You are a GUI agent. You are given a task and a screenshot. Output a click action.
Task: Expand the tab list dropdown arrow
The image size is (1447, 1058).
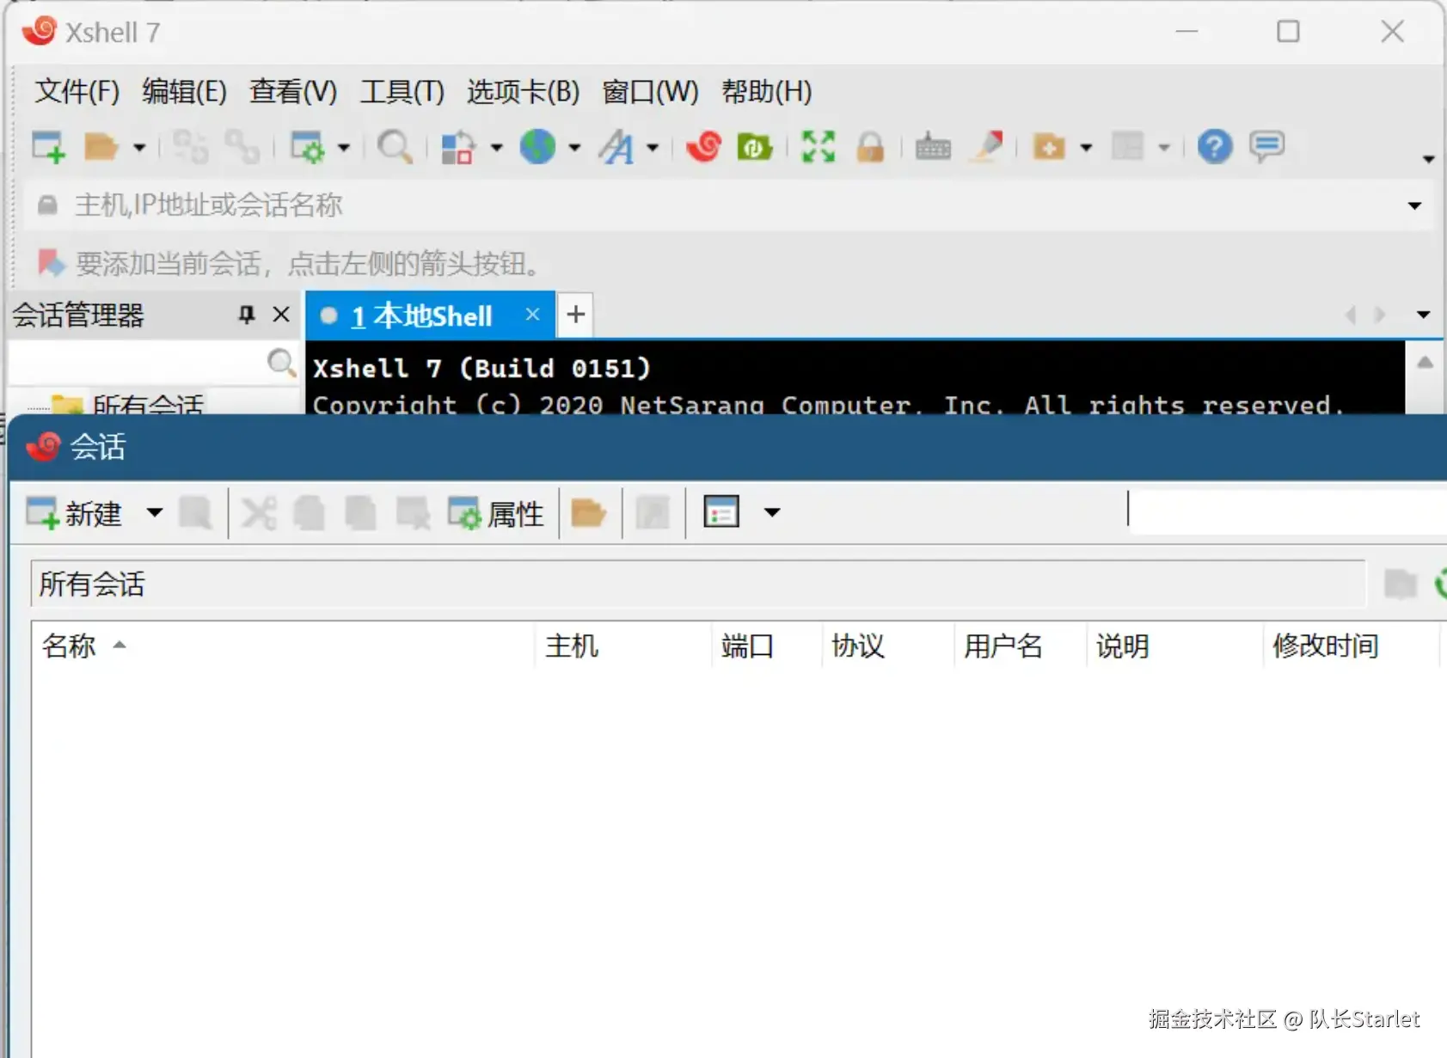[x=1423, y=315]
